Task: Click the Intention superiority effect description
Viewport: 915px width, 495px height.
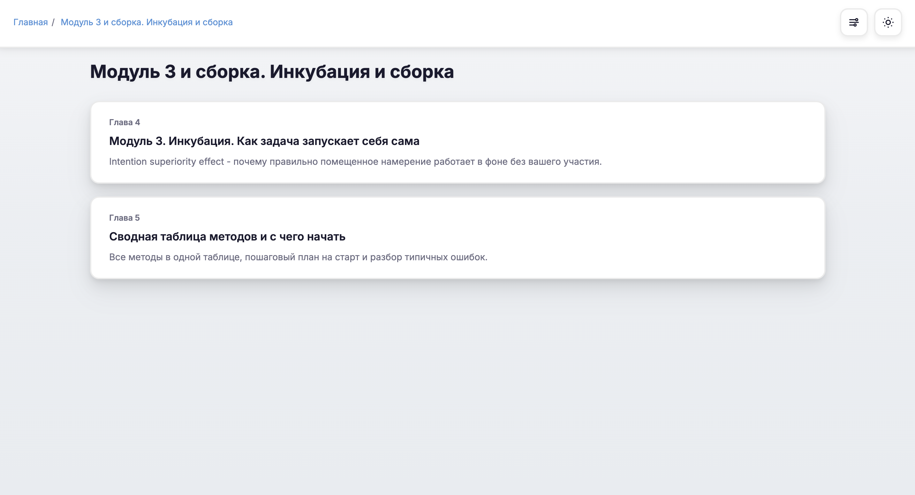Action: click(x=355, y=162)
